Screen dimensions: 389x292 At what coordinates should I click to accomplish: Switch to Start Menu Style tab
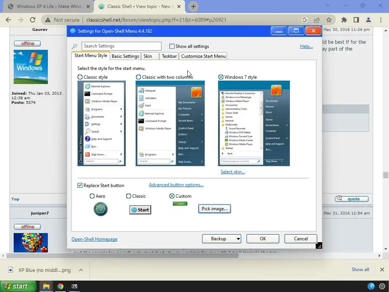(91, 56)
